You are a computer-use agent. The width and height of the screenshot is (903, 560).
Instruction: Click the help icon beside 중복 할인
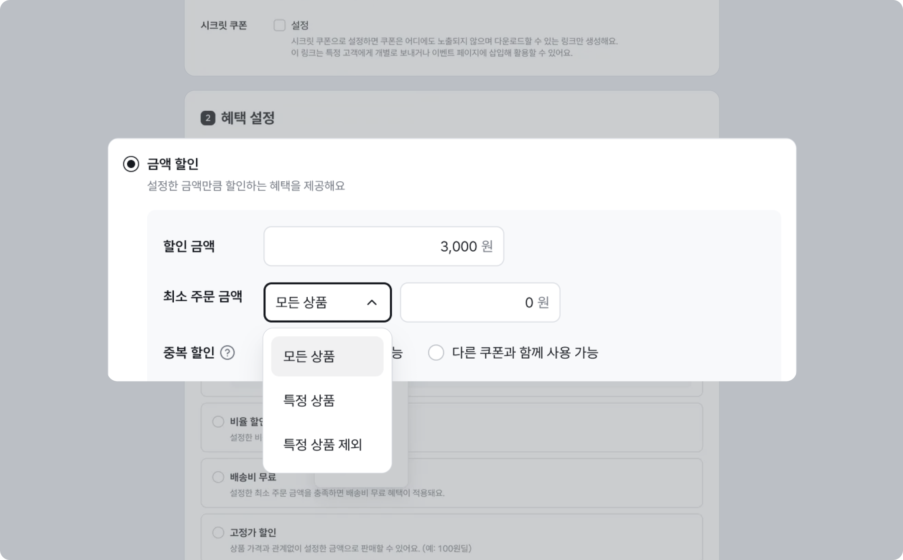click(x=227, y=353)
